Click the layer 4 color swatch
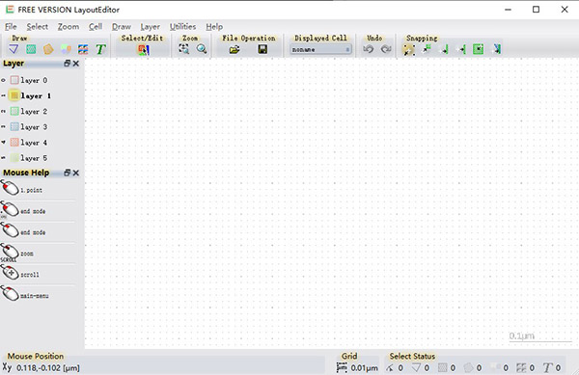 coord(14,143)
